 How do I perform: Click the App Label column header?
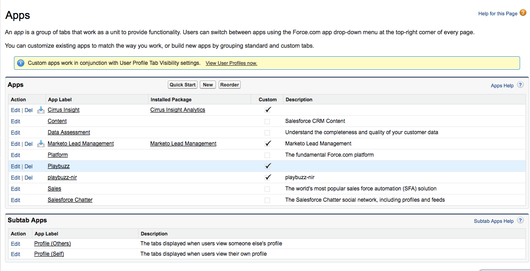tap(59, 99)
